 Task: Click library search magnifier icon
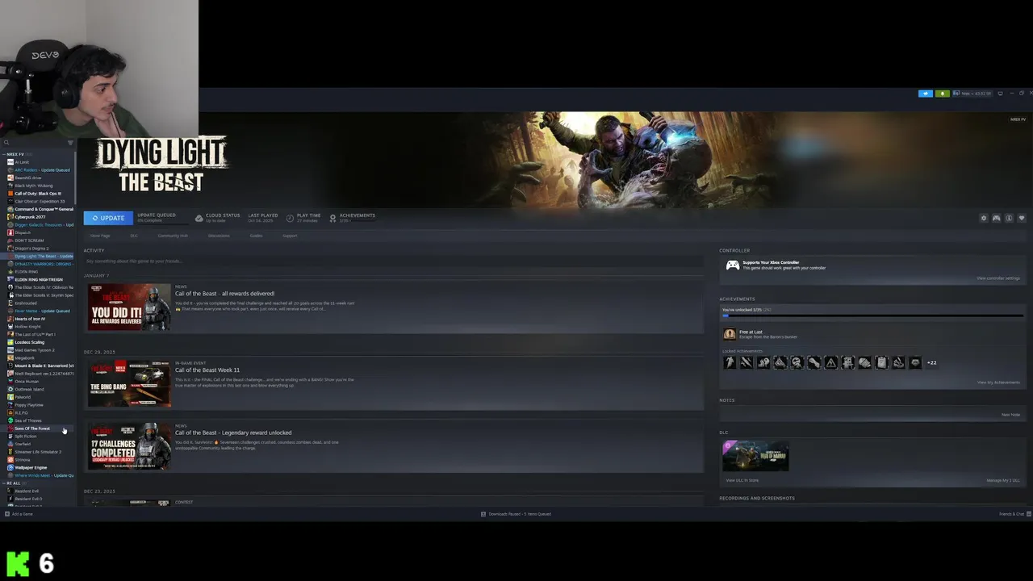[6, 143]
